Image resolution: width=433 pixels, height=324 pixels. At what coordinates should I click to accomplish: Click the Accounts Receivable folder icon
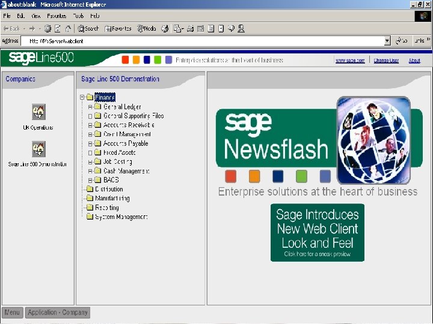[98, 125]
